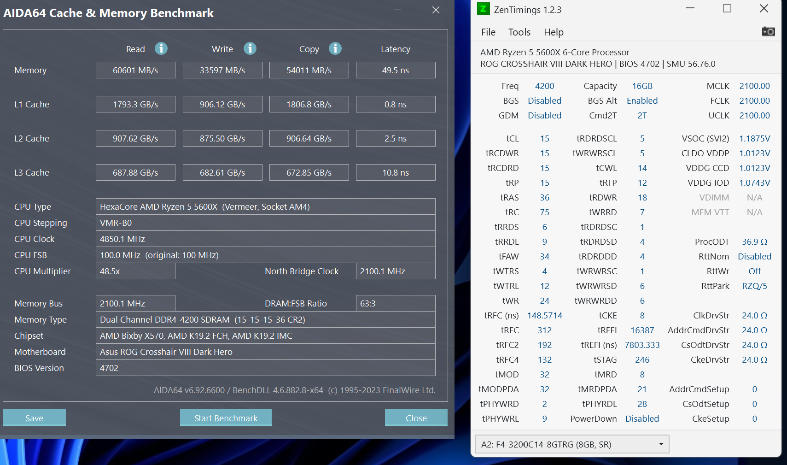Click the CPU Clock field 4850.1 MHz
This screenshot has height=465, width=787.
pyautogui.click(x=266, y=239)
